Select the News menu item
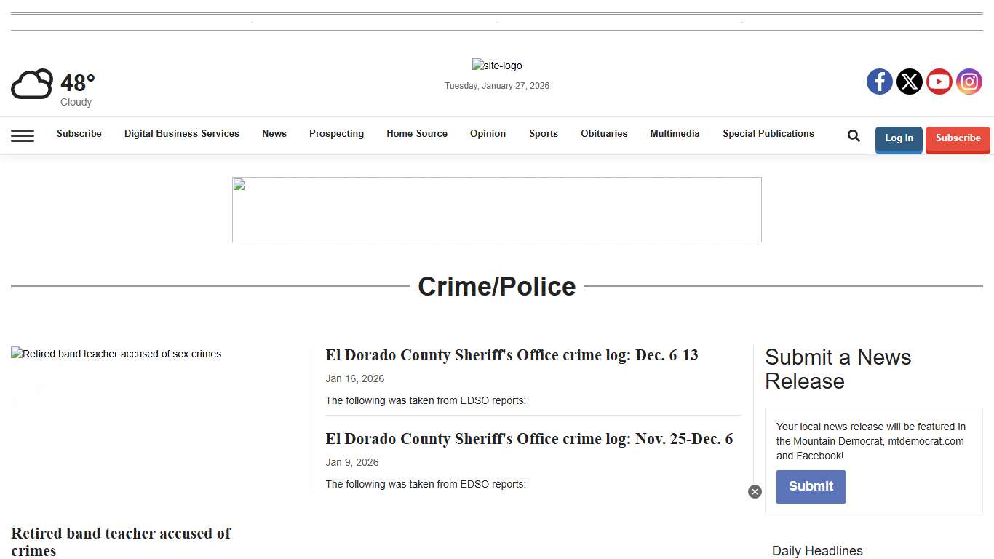Image resolution: width=994 pixels, height=559 pixels. click(x=274, y=134)
